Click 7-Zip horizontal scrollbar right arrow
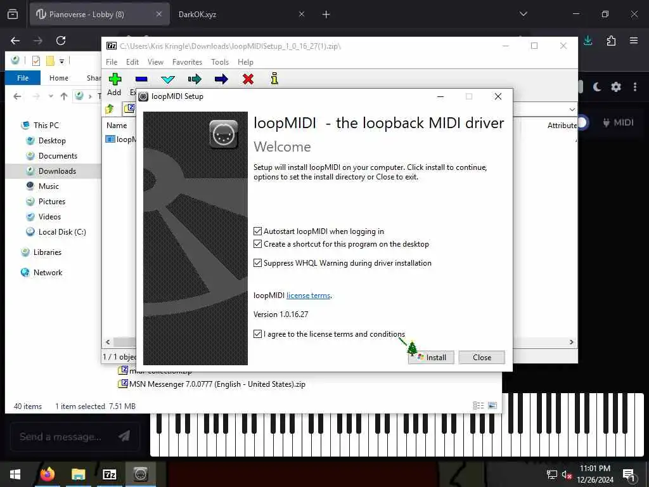 coord(571,342)
